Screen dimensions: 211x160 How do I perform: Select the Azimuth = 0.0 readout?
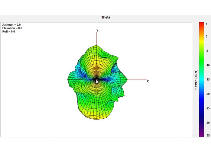[x=11, y=25]
